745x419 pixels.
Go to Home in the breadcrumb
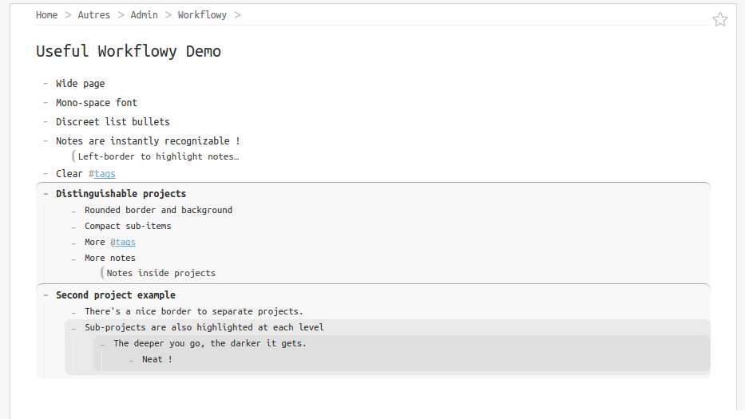point(46,15)
